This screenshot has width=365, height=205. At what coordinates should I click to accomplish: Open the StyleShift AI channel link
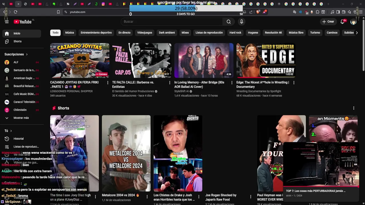point(181,91)
